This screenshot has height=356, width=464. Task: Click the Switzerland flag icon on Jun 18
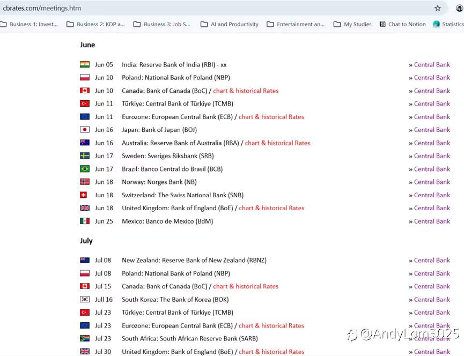point(84,195)
